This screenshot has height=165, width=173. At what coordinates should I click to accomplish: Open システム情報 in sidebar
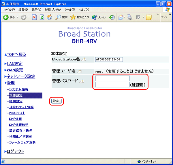19,89
